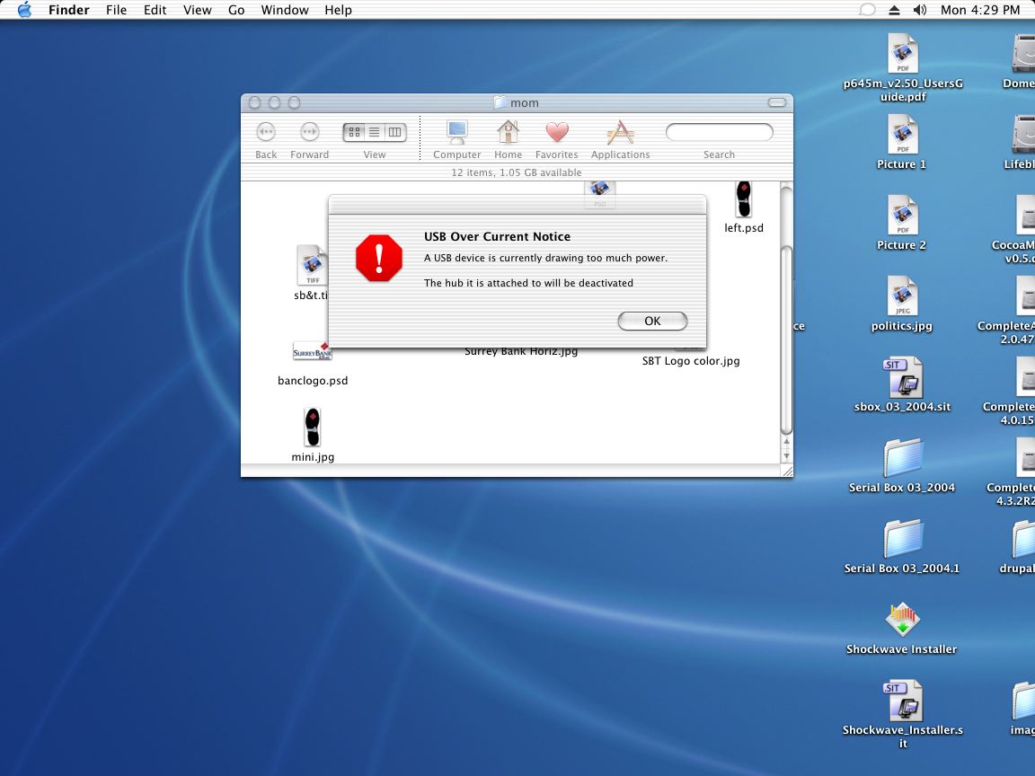The height and width of the screenshot is (776, 1035).
Task: Select Shockwave_Installer.sit archive on desktop
Action: point(902,715)
